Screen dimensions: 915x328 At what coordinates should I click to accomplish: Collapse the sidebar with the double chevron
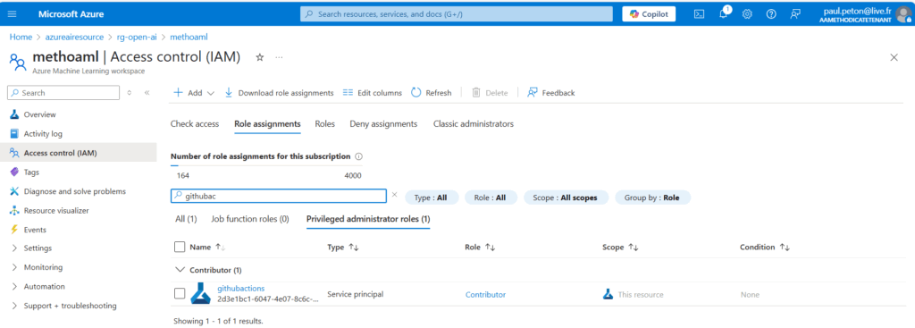[147, 93]
